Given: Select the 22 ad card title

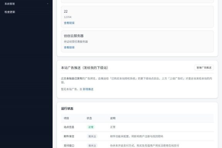Looking at the screenshot, I should click(66, 12).
